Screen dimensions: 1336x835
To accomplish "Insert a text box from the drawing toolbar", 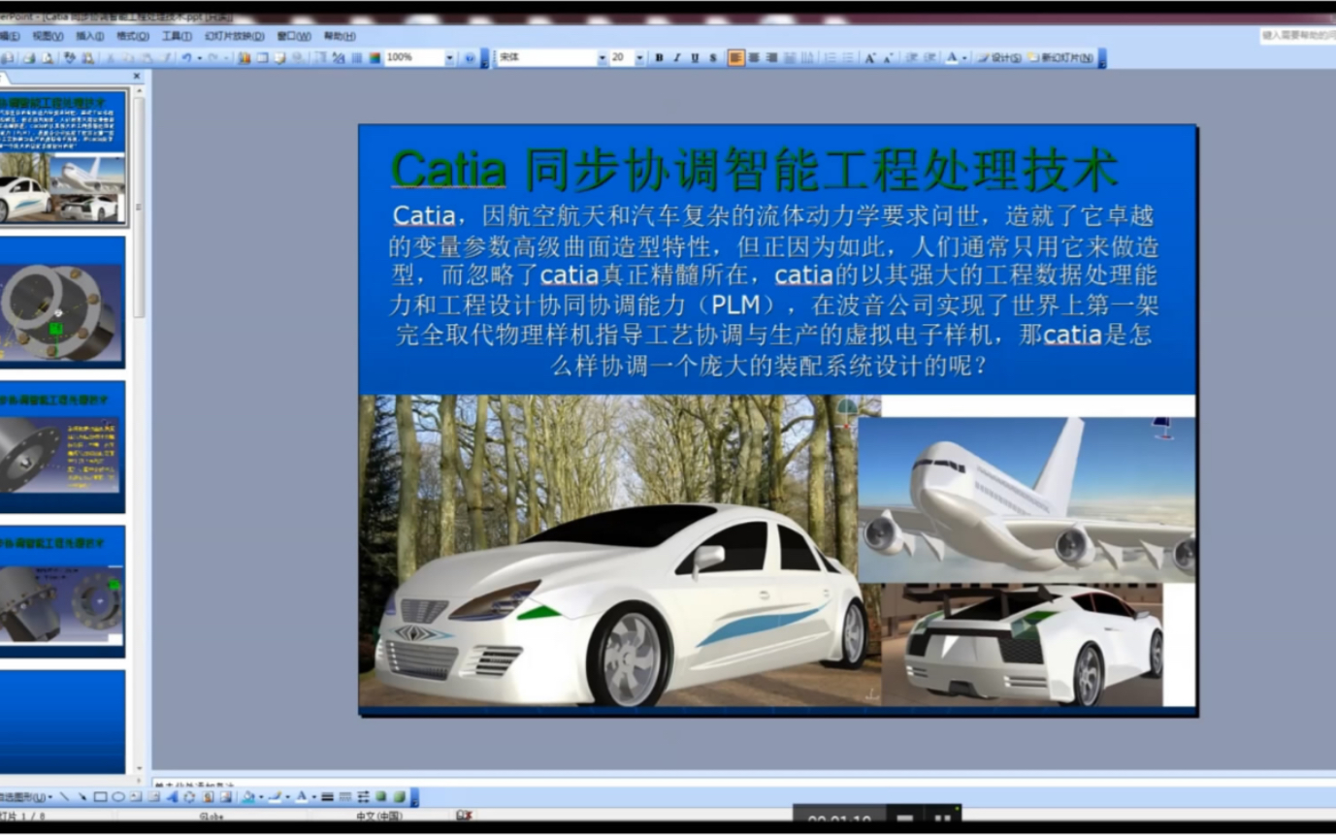I will [135, 798].
